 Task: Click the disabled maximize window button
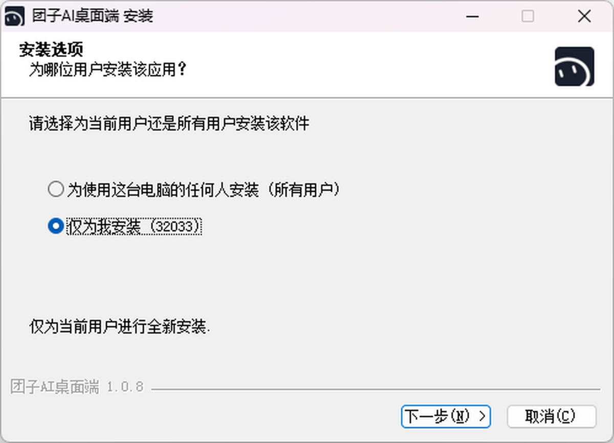[528, 16]
